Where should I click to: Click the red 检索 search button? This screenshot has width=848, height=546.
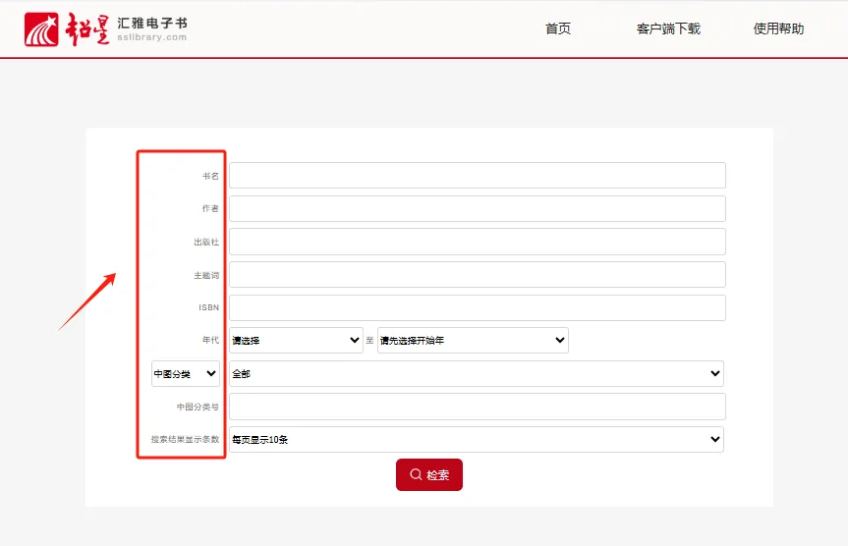coord(429,474)
